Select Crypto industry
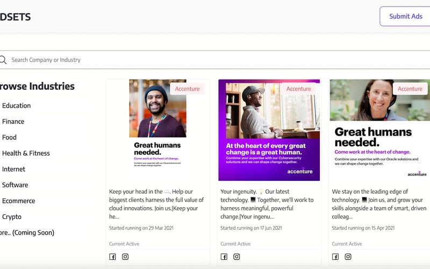Screen dimensions: 430x269 coord(12,217)
